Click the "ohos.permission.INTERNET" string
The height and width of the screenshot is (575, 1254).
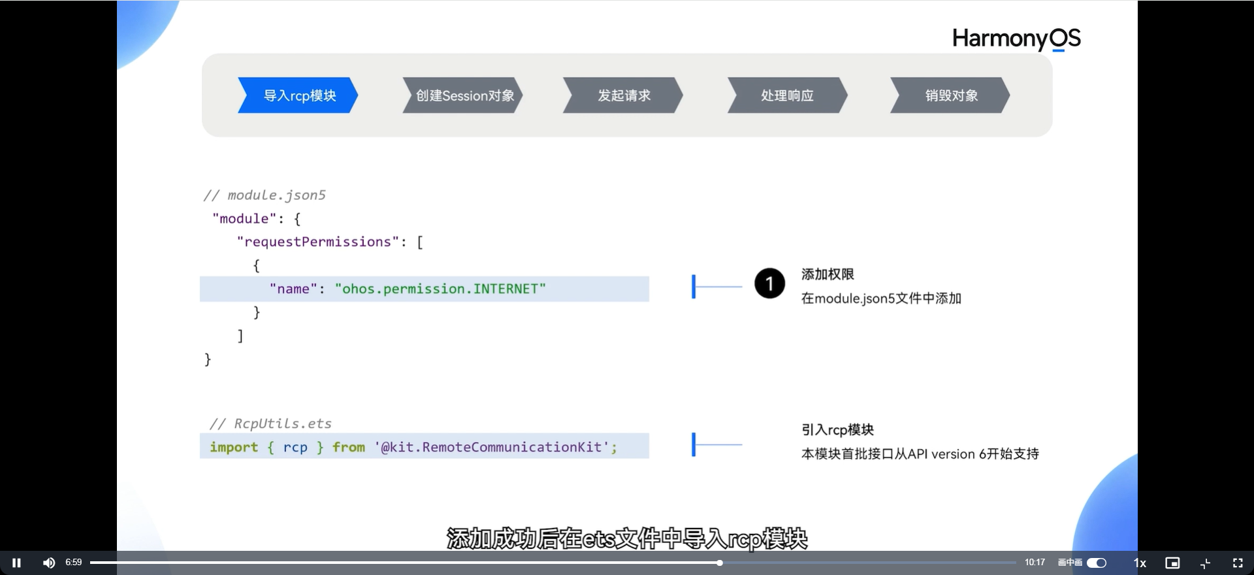(440, 289)
